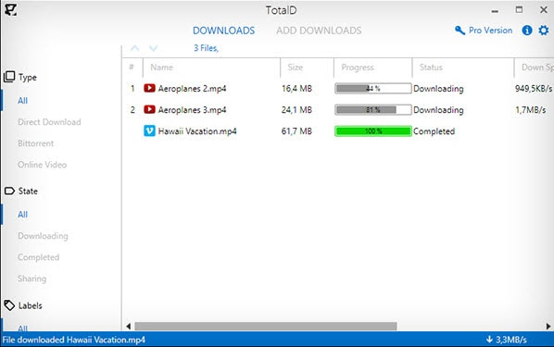The height and width of the screenshot is (347, 554).
Task: Click the 16,4 MB size cell
Action: click(x=296, y=89)
